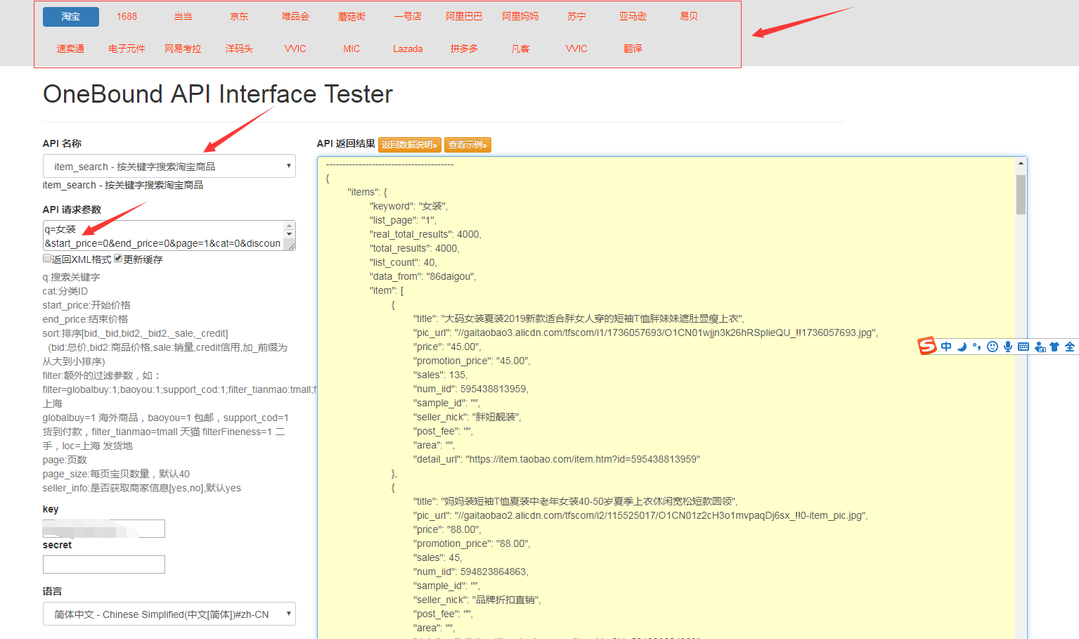Open the API 名称 item_search dropdown
Viewport: 1079px width, 639px height.
point(169,166)
